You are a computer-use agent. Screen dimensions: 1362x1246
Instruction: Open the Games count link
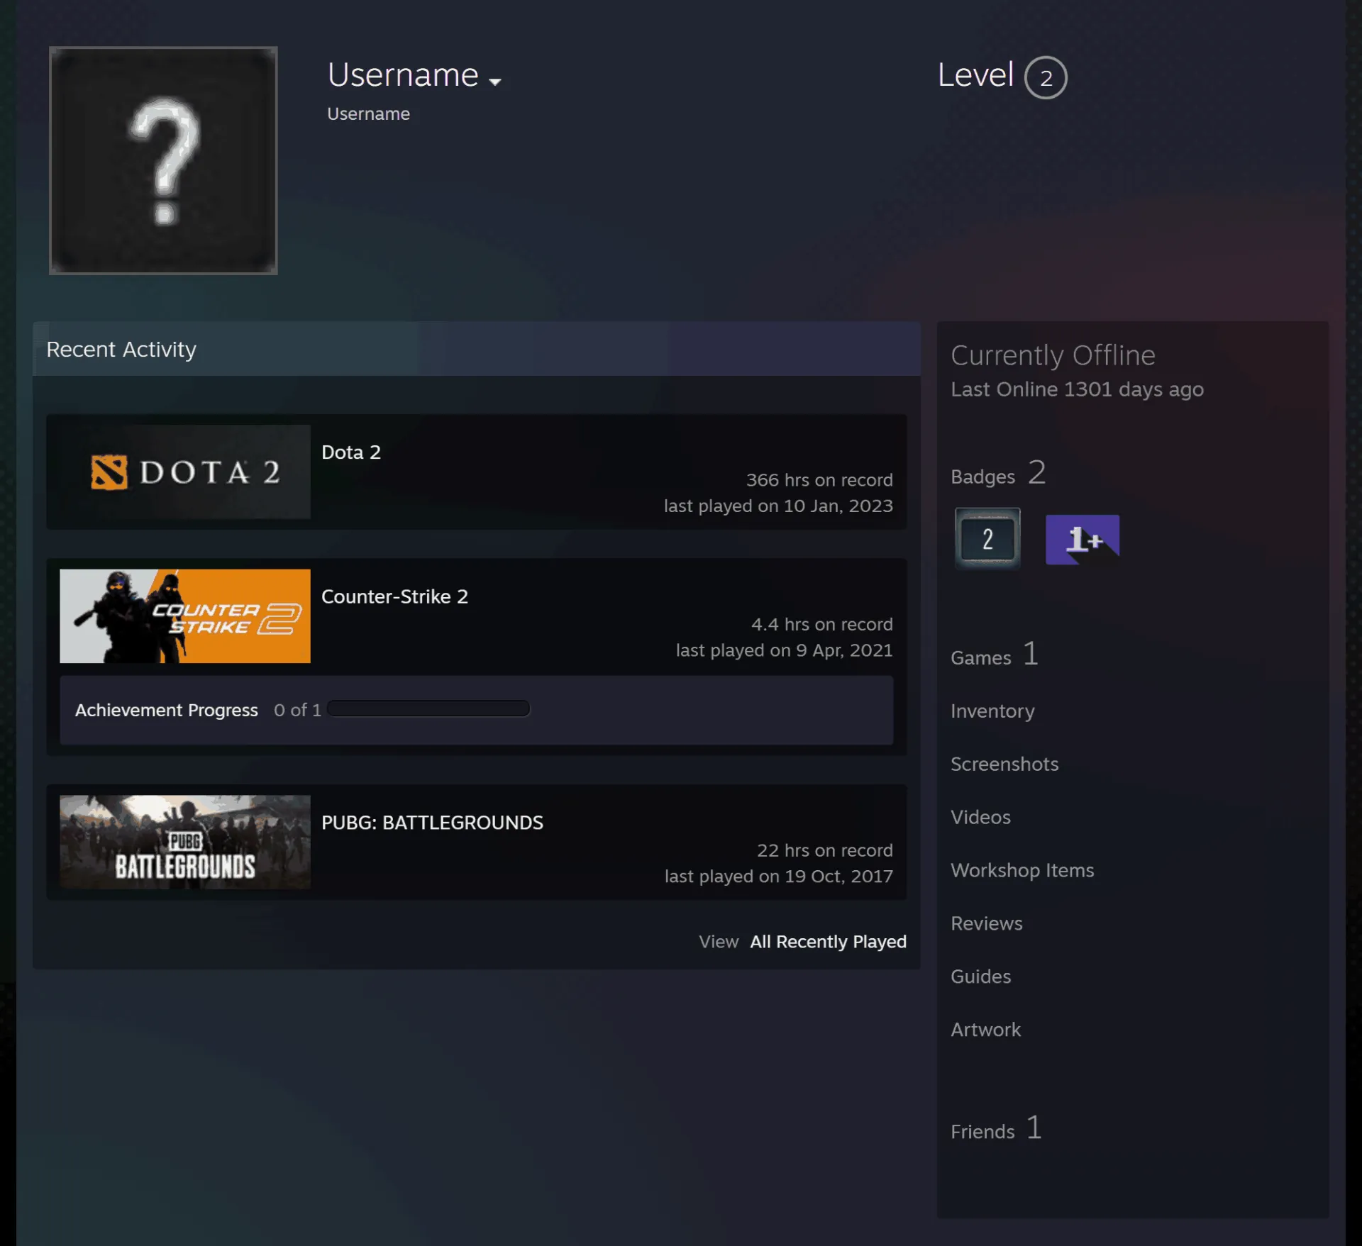click(995, 654)
